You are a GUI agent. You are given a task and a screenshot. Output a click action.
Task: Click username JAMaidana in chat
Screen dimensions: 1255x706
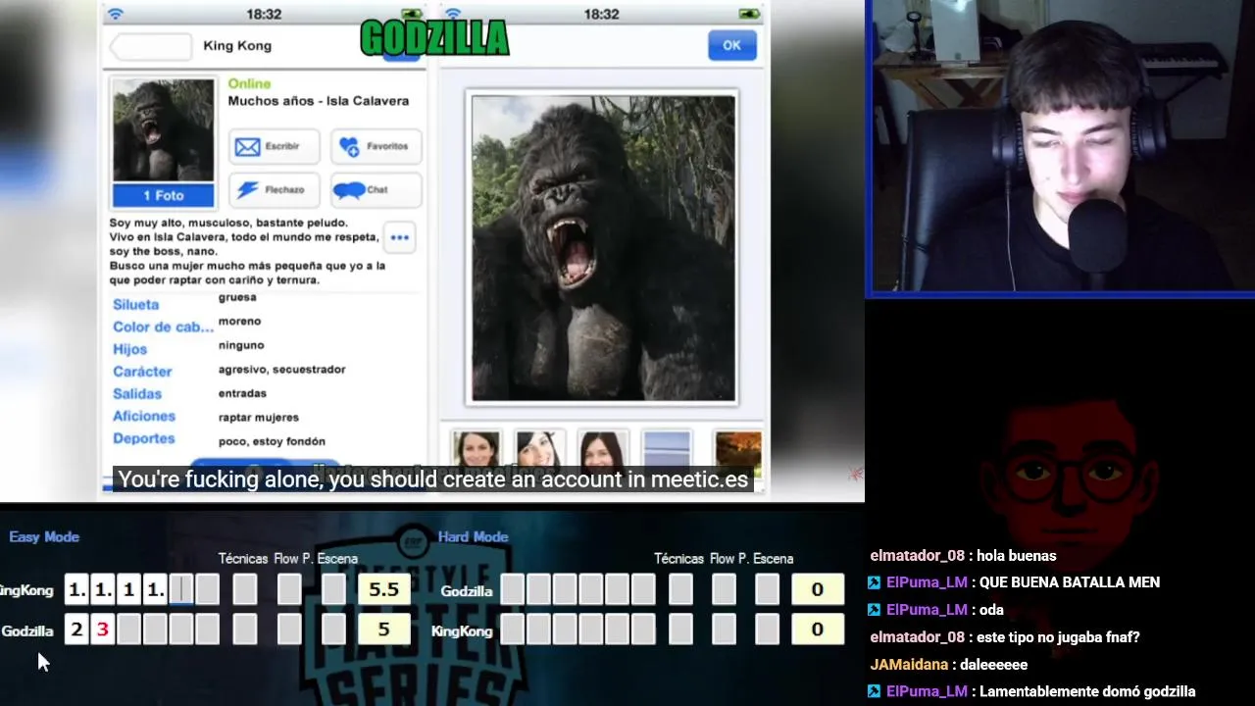click(x=909, y=665)
